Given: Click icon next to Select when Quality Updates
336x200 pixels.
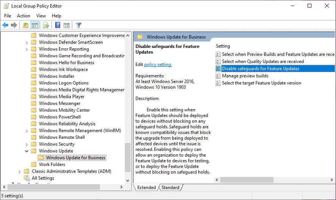Looking at the screenshot, I should [218, 62].
